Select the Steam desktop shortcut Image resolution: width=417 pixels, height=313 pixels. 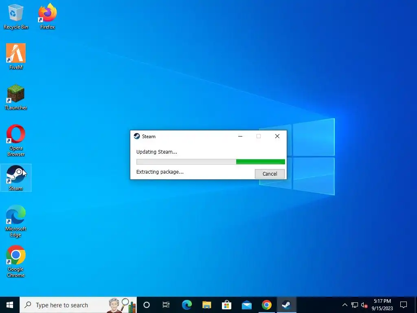coord(16,178)
